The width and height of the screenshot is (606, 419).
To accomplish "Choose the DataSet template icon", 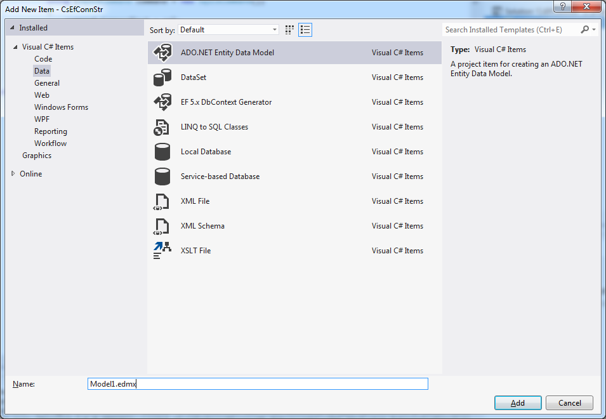I will tap(162, 77).
